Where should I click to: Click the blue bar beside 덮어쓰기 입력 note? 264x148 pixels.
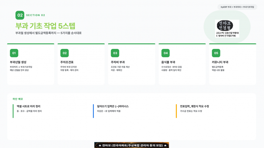(93, 111)
